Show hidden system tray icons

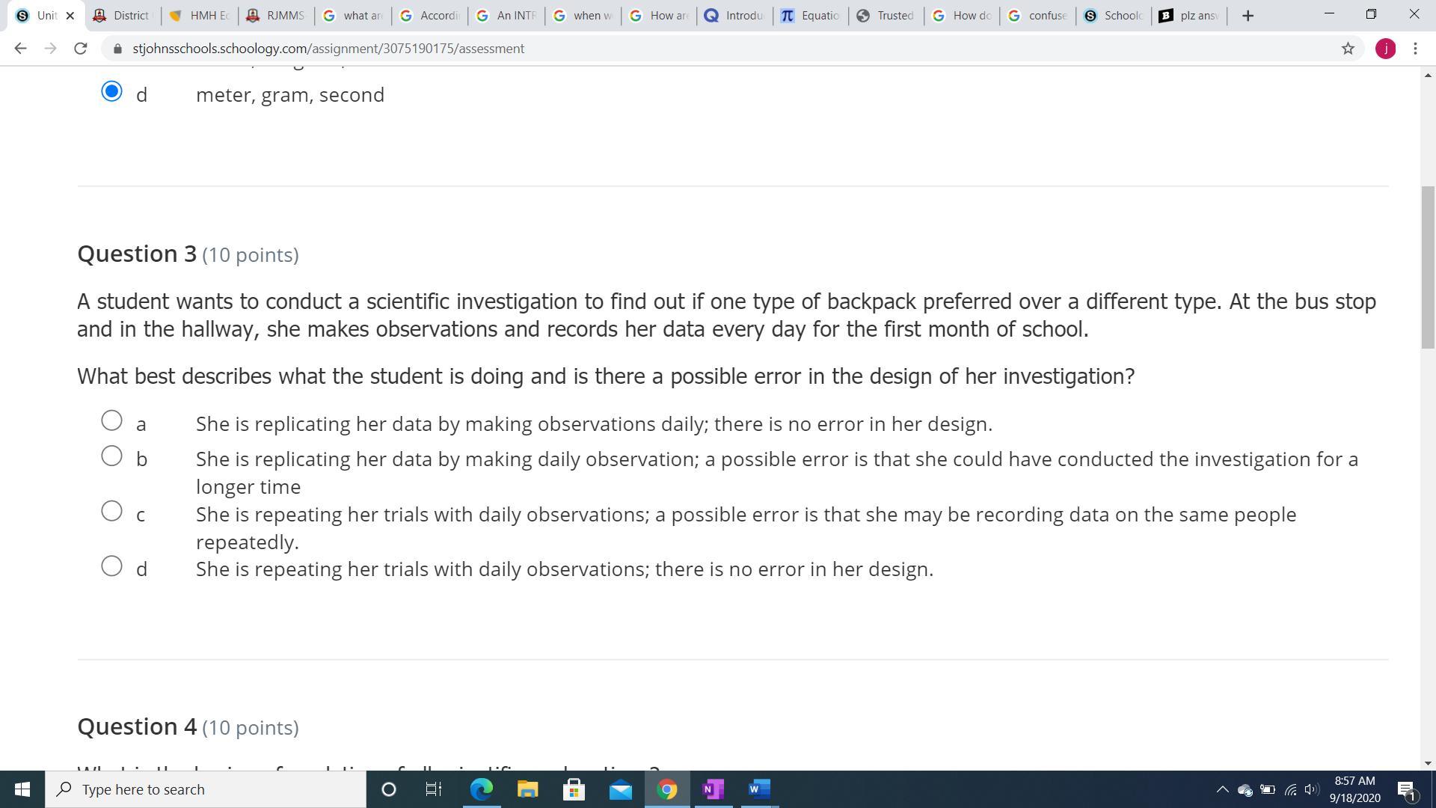1222,789
